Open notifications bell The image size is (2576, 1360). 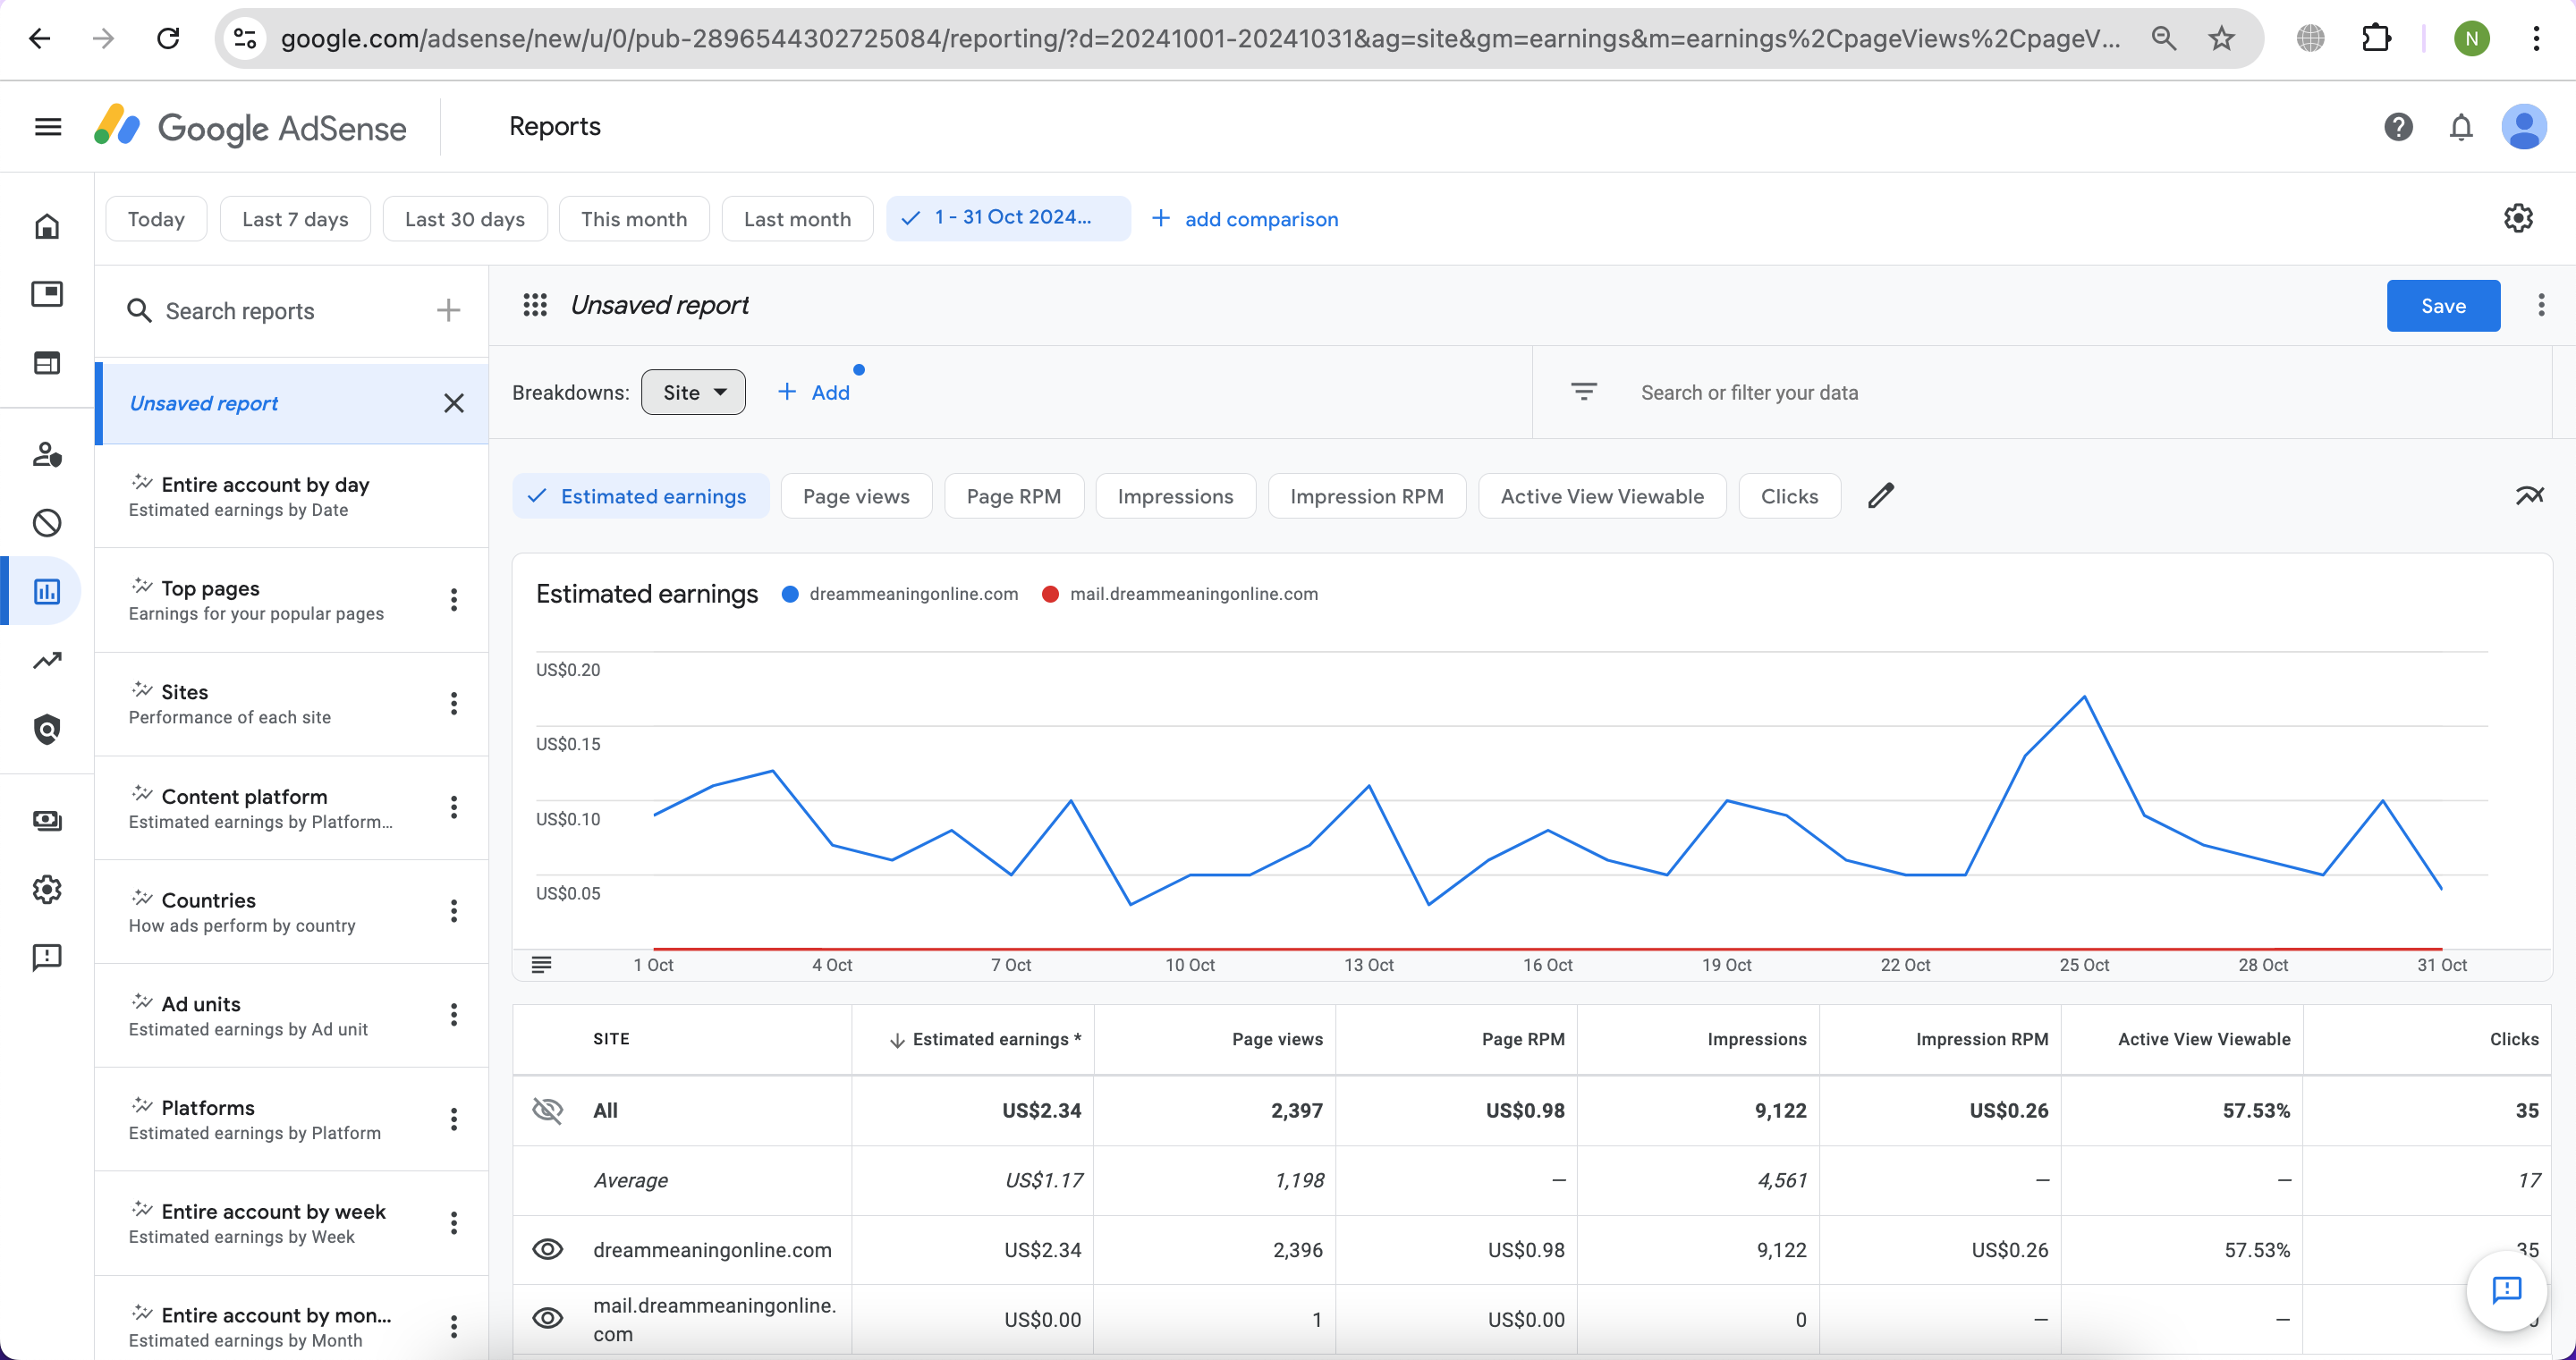[2461, 127]
